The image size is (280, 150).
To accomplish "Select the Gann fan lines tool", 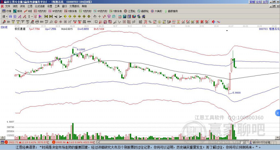I will click(x=101, y=22).
